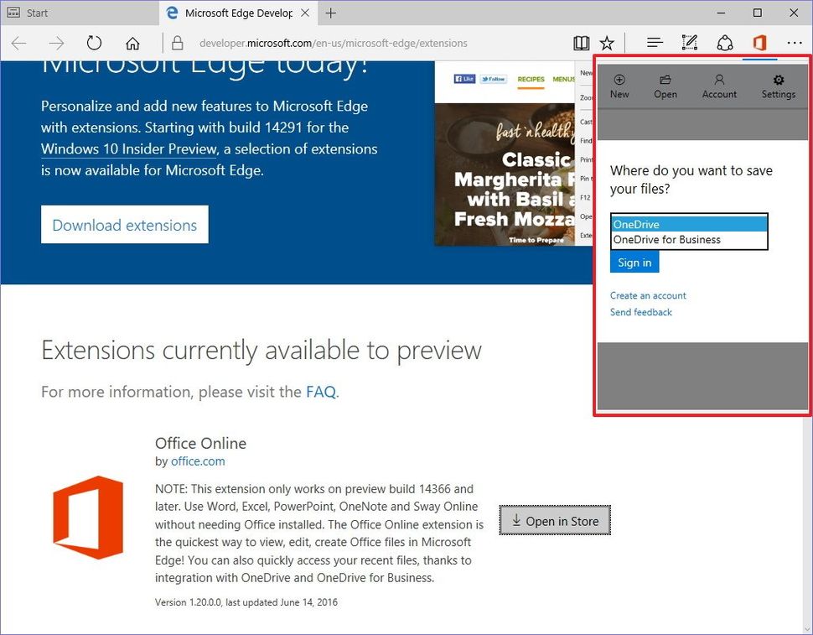Sign in to OneDrive

click(634, 262)
